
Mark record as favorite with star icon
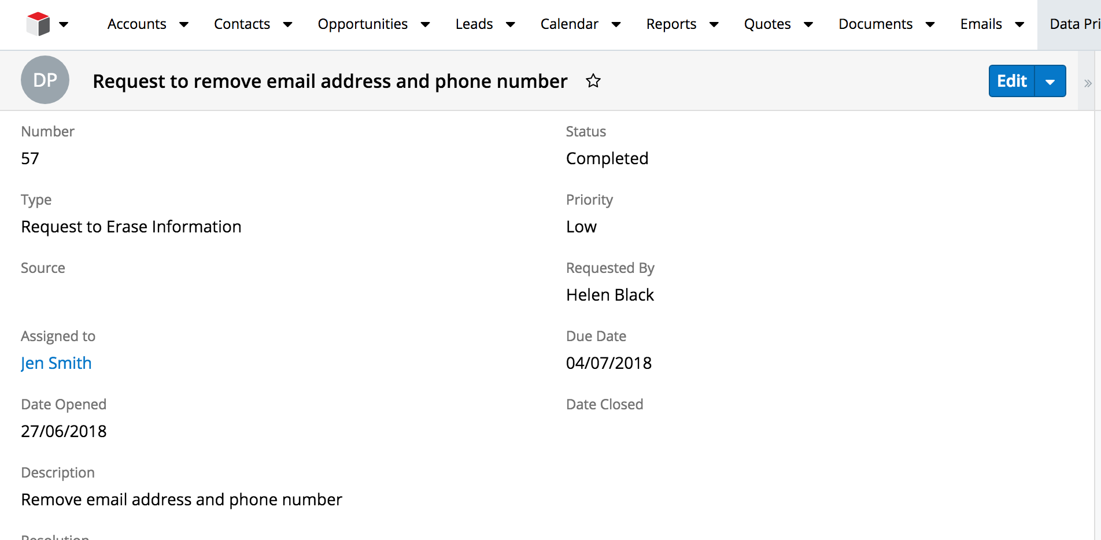(x=593, y=81)
